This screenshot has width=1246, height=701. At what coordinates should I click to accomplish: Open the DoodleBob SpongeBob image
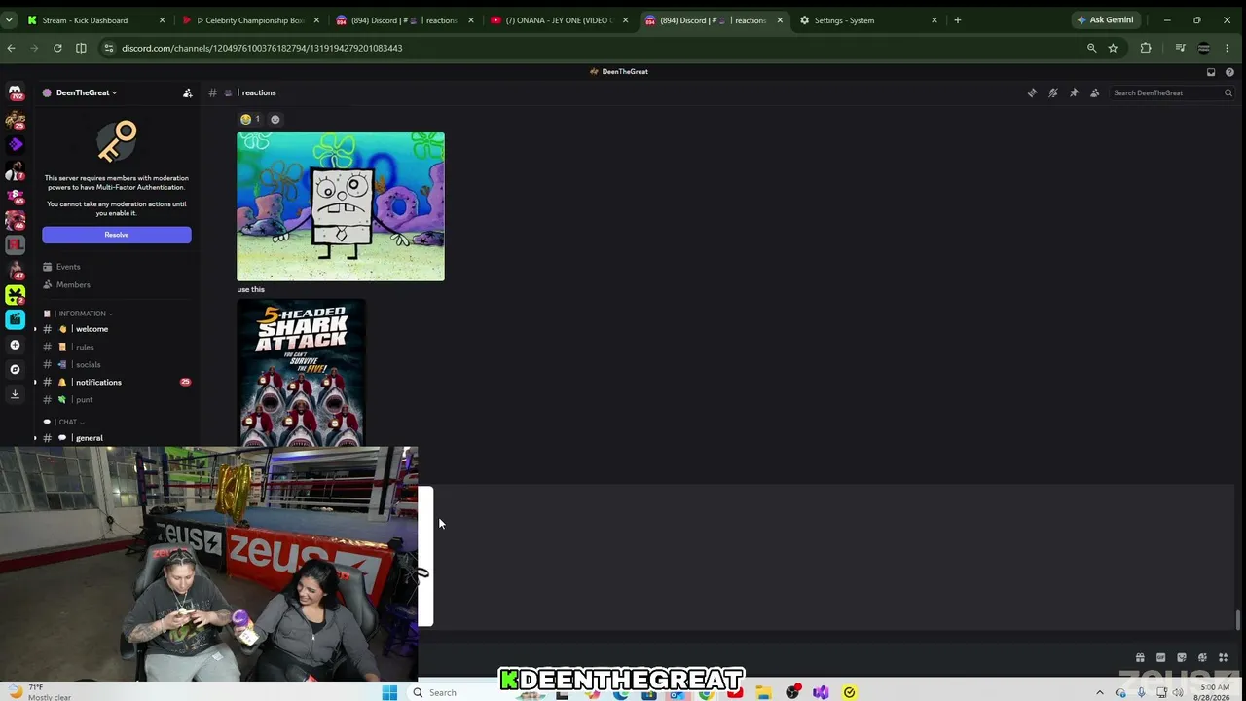pyautogui.click(x=341, y=206)
